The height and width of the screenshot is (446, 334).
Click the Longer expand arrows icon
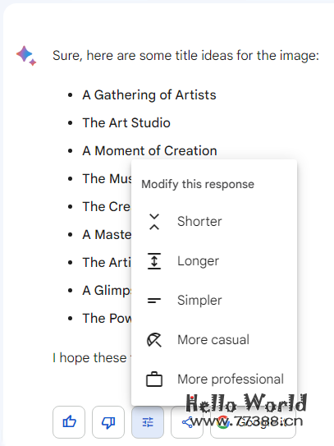click(x=154, y=261)
